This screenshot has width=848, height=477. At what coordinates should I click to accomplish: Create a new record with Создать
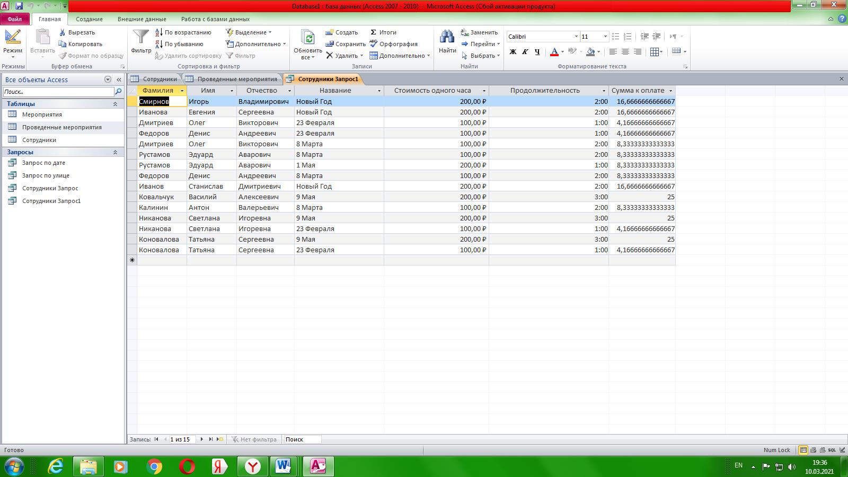coord(342,32)
